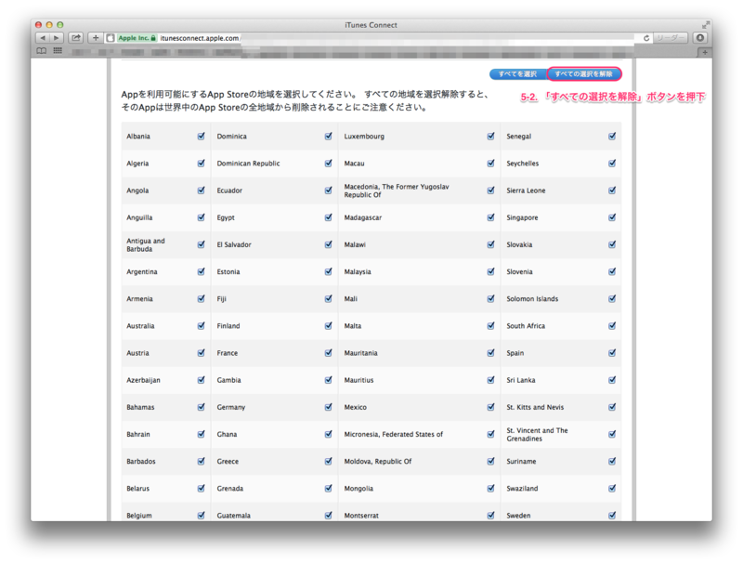This screenshot has height=564, width=743.
Task: Toggle the Mongolia checkbox
Action: pyautogui.click(x=490, y=488)
